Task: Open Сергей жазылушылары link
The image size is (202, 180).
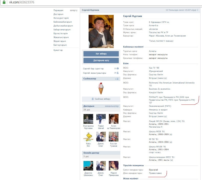Action: (94, 73)
